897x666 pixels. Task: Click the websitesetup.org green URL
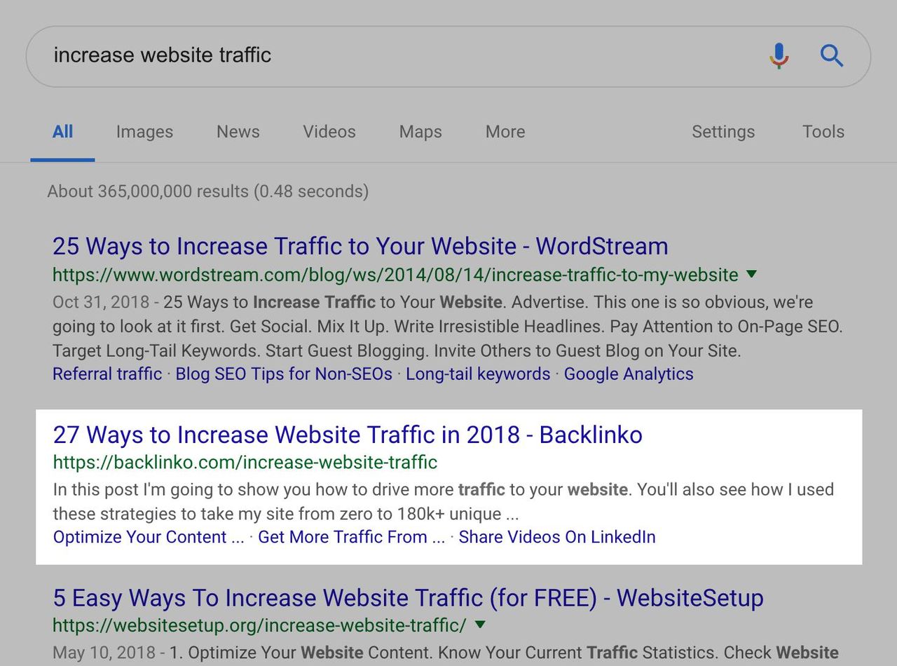click(x=259, y=625)
